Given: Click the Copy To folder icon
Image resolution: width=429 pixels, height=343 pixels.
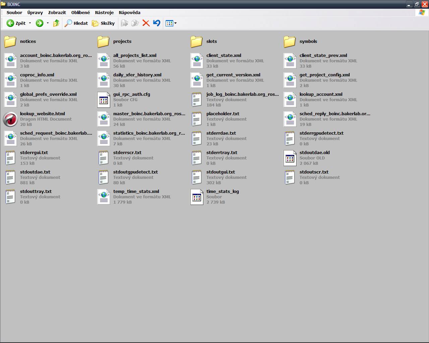Looking at the screenshot, I should pyautogui.click(x=135, y=23).
